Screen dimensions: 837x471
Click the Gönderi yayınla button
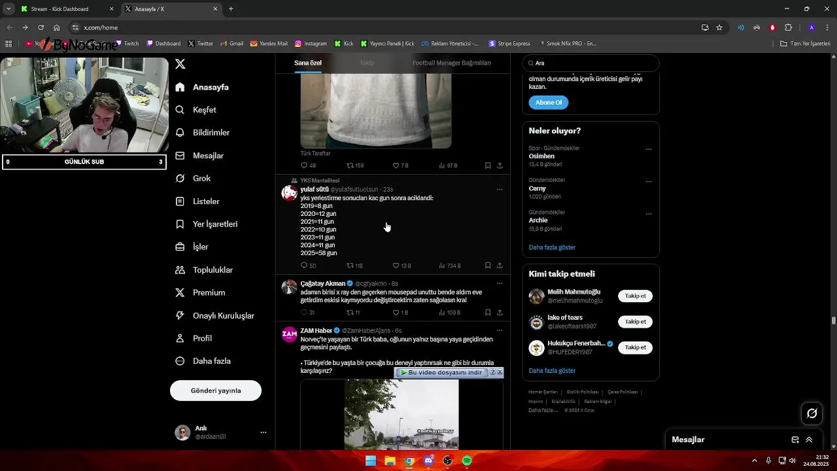[216, 391]
